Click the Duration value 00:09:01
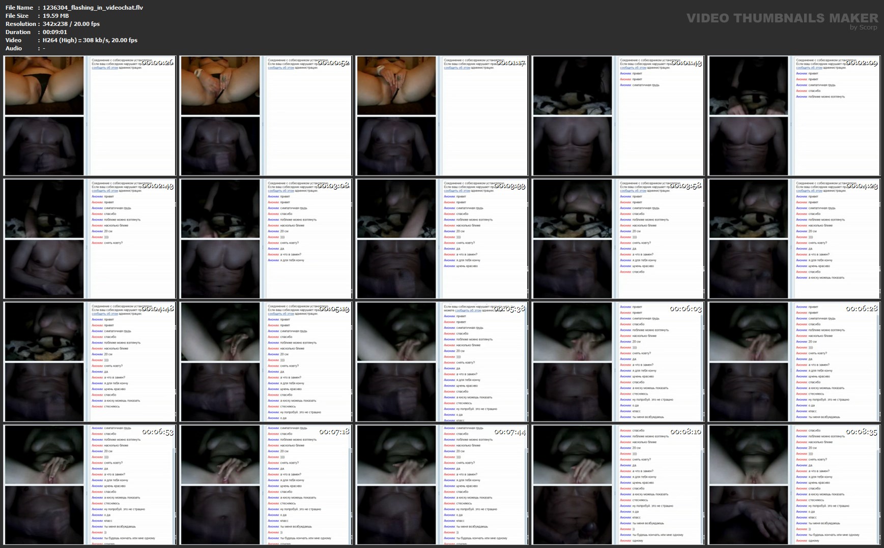 54,32
